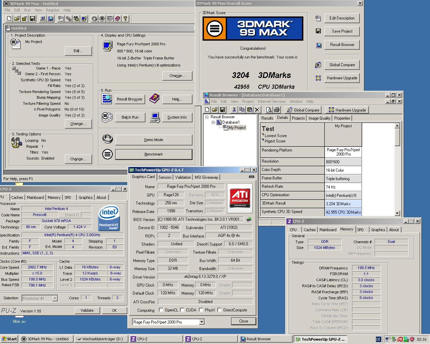Switch to SPD tab in right CPU-Z window
Screen dimensions: 430x344
pos(360,230)
